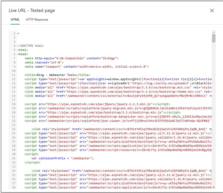Image resolution: width=223 pixels, height=193 pixels.
Task: Click the bootstrap-datepicker.min.js script line
Action: click(118, 117)
